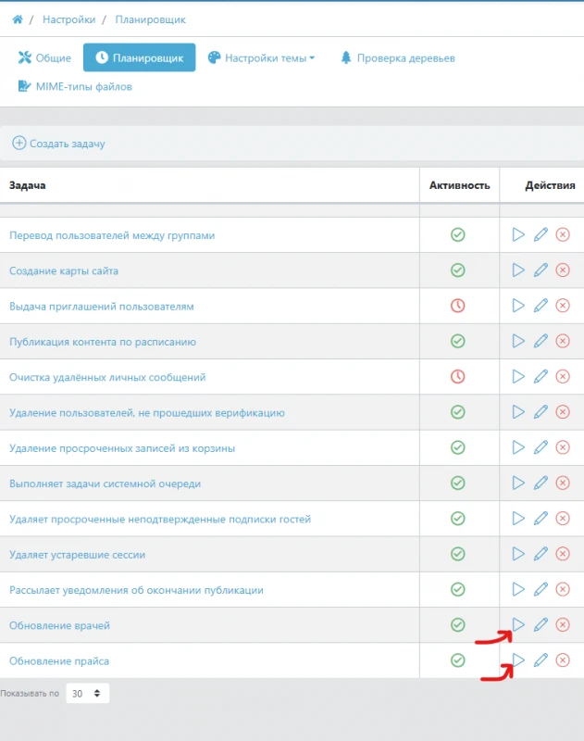
Task: Toggle activity status of 'Выдача приглашений пользователям'
Action: point(457,306)
